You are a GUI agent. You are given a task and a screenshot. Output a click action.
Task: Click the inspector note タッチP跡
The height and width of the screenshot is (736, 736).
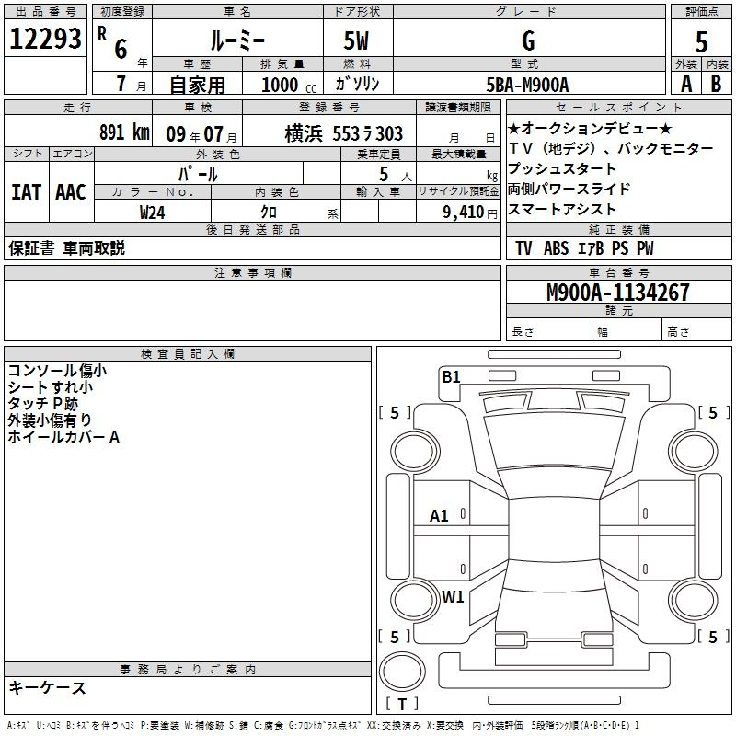click(x=42, y=403)
